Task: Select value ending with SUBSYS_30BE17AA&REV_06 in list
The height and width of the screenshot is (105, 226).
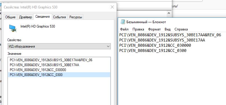Action: coord(59,60)
